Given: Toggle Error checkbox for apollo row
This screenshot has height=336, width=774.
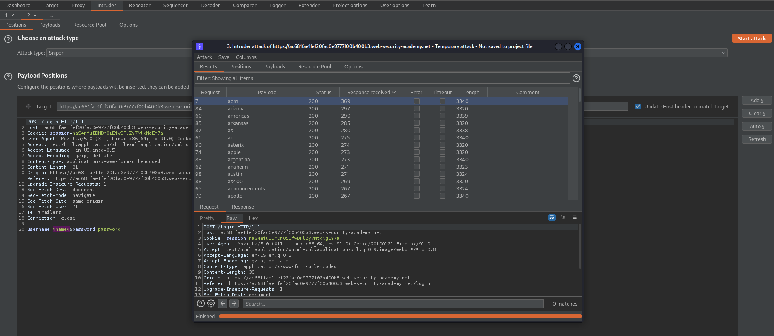Looking at the screenshot, I should point(417,196).
